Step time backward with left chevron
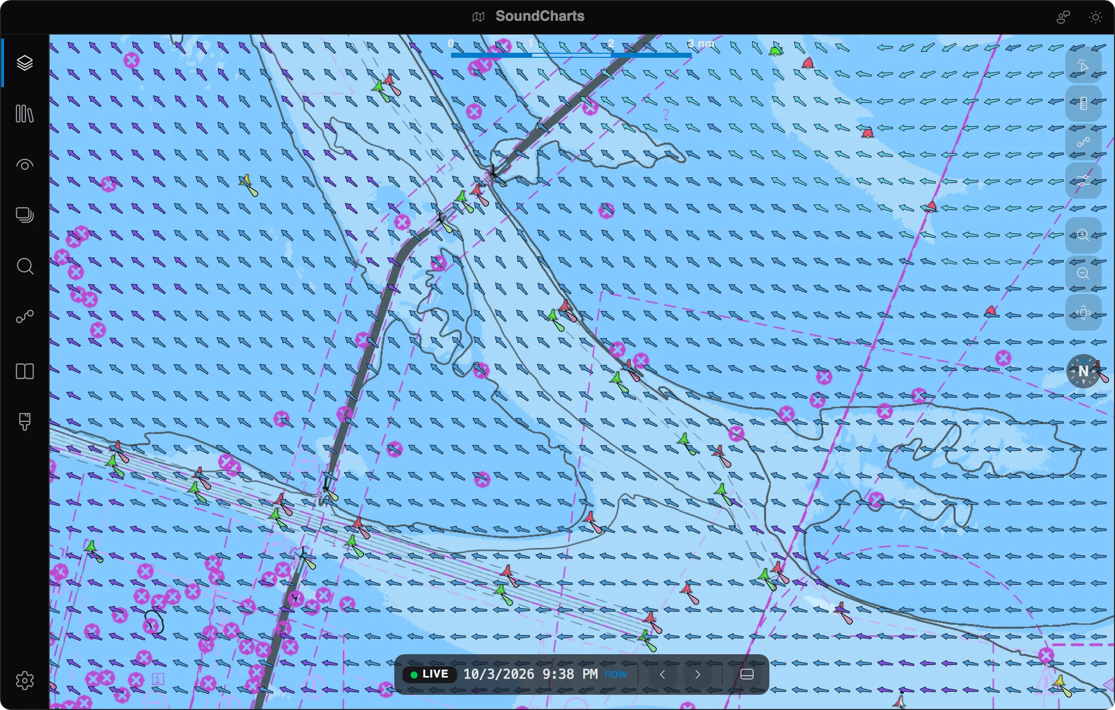The image size is (1115, 710). (662, 674)
